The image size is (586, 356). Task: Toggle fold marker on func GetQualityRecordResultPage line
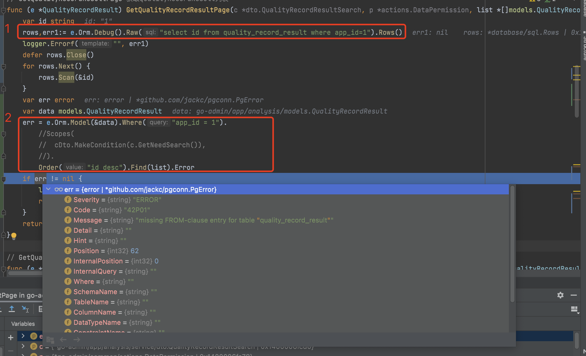point(4,10)
